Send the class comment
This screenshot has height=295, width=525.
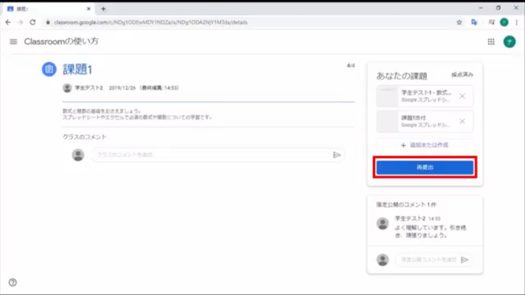(336, 155)
